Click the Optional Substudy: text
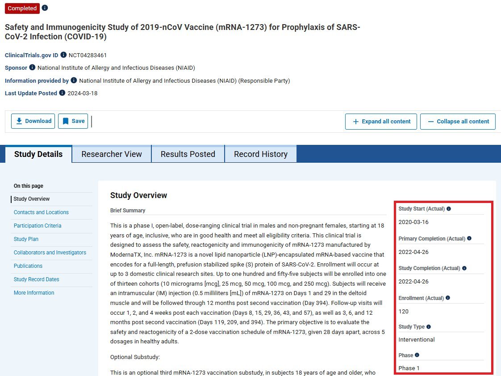501x376 pixels. tap(135, 357)
